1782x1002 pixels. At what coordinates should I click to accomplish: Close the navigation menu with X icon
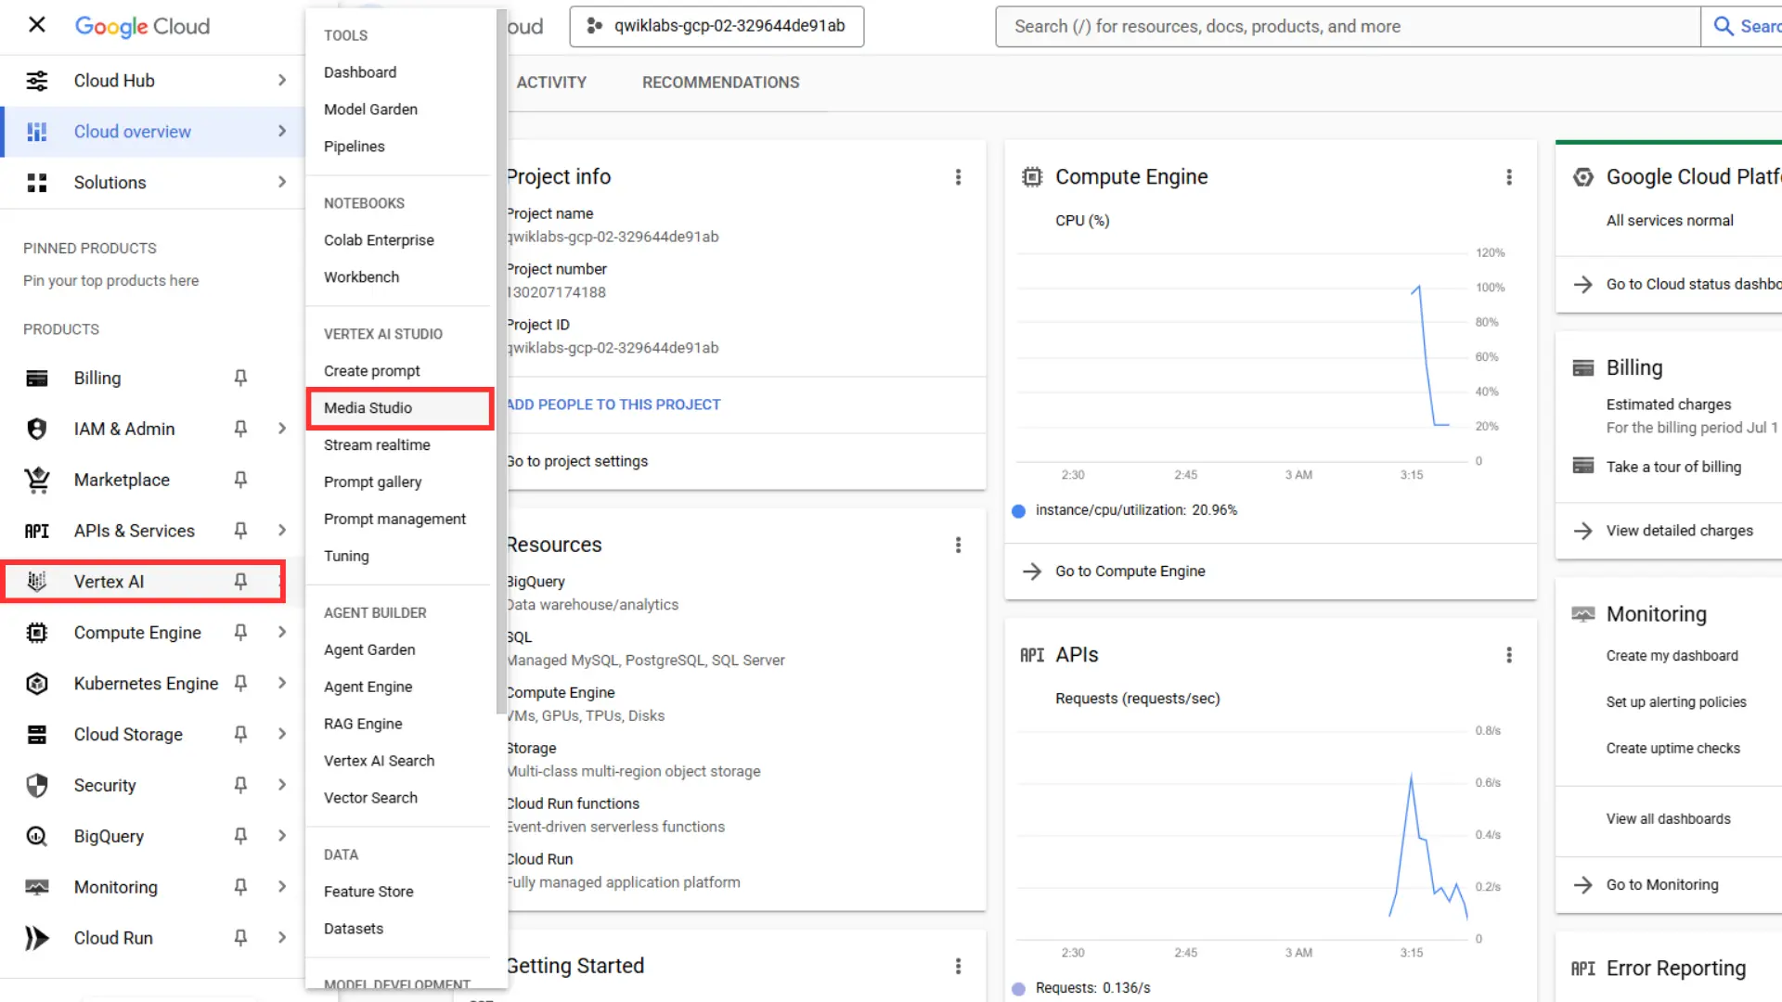(37, 25)
